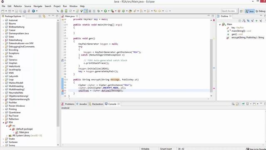
Task: Switch to the Problems tab
Action: (x=68, y=104)
